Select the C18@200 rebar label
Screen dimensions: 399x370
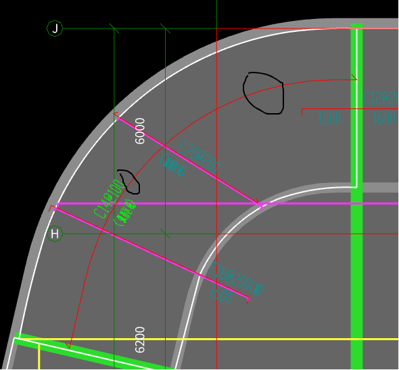pyautogui.click(x=236, y=279)
